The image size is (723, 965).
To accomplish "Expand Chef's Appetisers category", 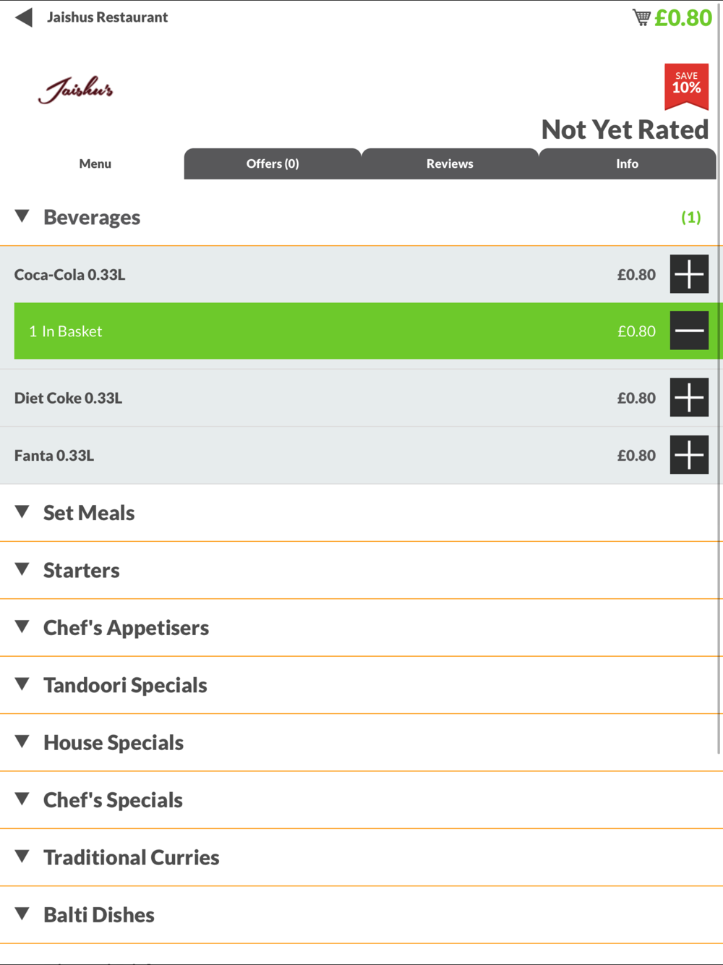I will tap(358, 628).
